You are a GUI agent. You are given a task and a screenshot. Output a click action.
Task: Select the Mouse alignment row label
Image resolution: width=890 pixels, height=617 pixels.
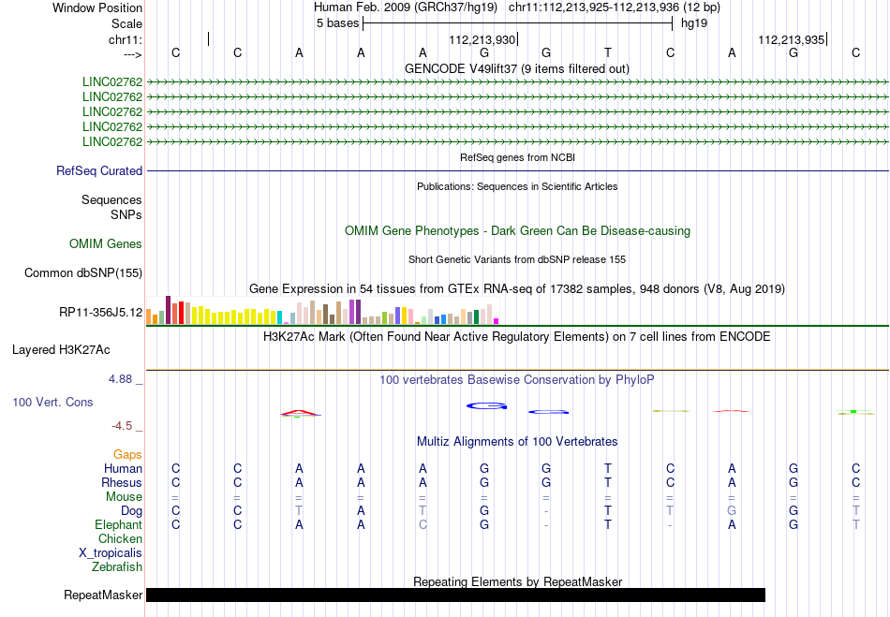[124, 497]
